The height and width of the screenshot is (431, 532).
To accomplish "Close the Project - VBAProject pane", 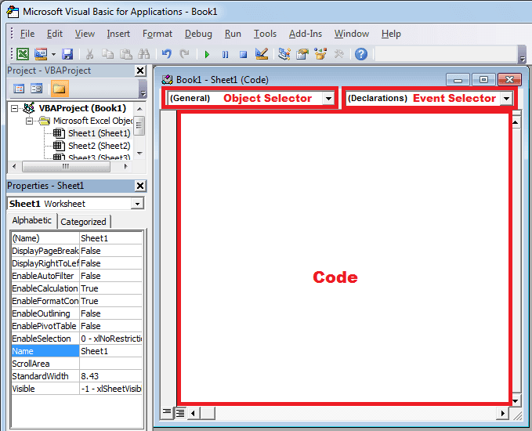I will [140, 71].
